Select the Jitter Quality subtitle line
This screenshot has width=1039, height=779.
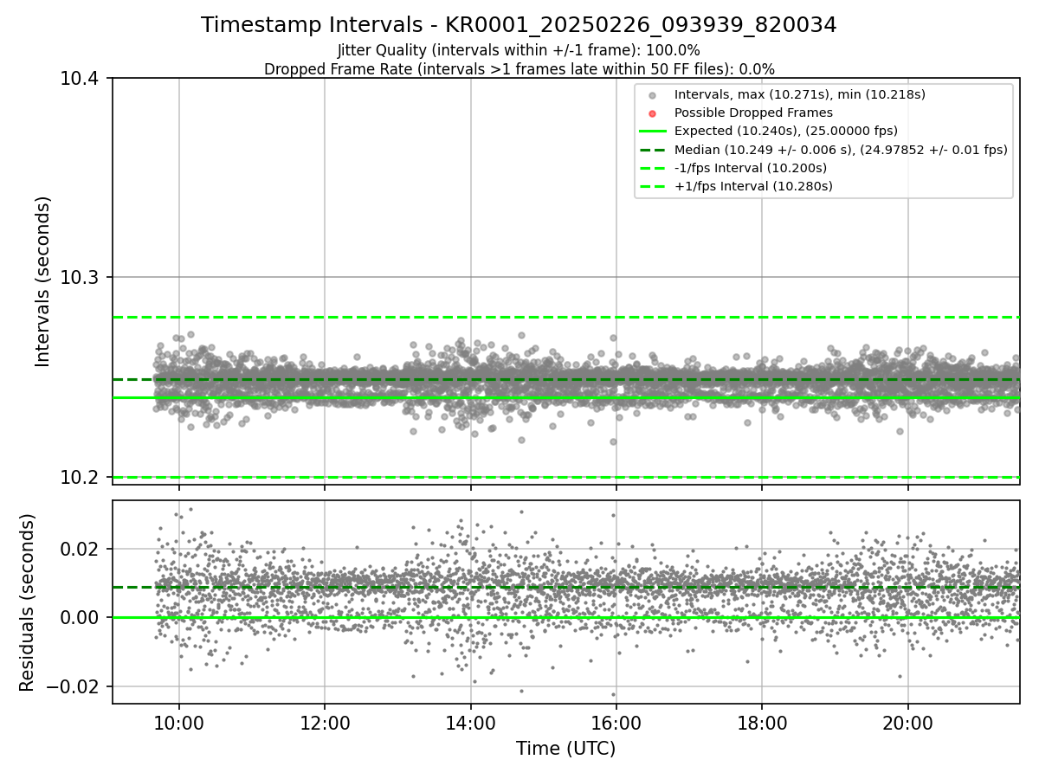point(519,50)
